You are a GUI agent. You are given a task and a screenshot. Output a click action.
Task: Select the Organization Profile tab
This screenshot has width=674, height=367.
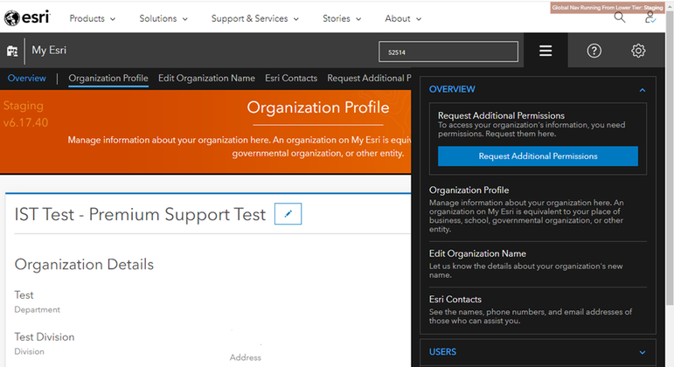click(108, 79)
